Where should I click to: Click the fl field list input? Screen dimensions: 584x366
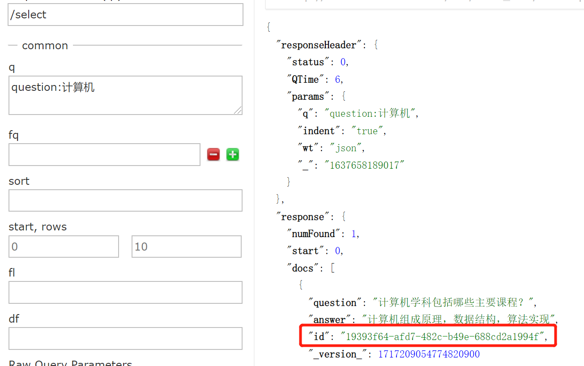(x=125, y=293)
